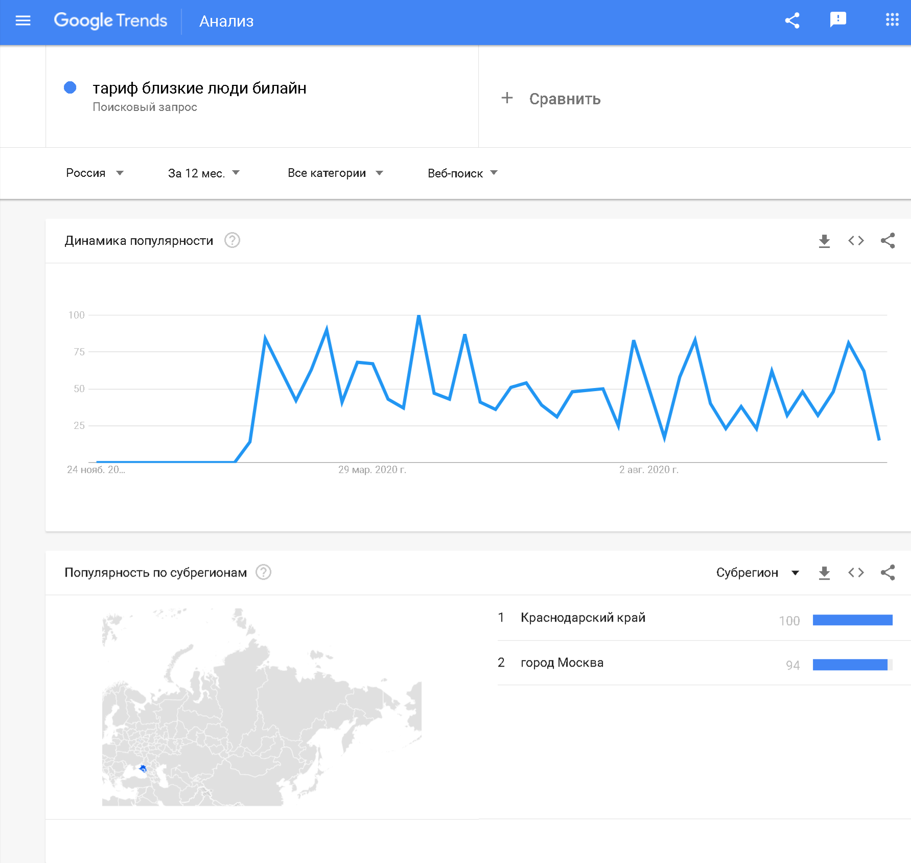The width and height of the screenshot is (911, 863).
Task: Open the Google apps grid
Action: coord(892,20)
